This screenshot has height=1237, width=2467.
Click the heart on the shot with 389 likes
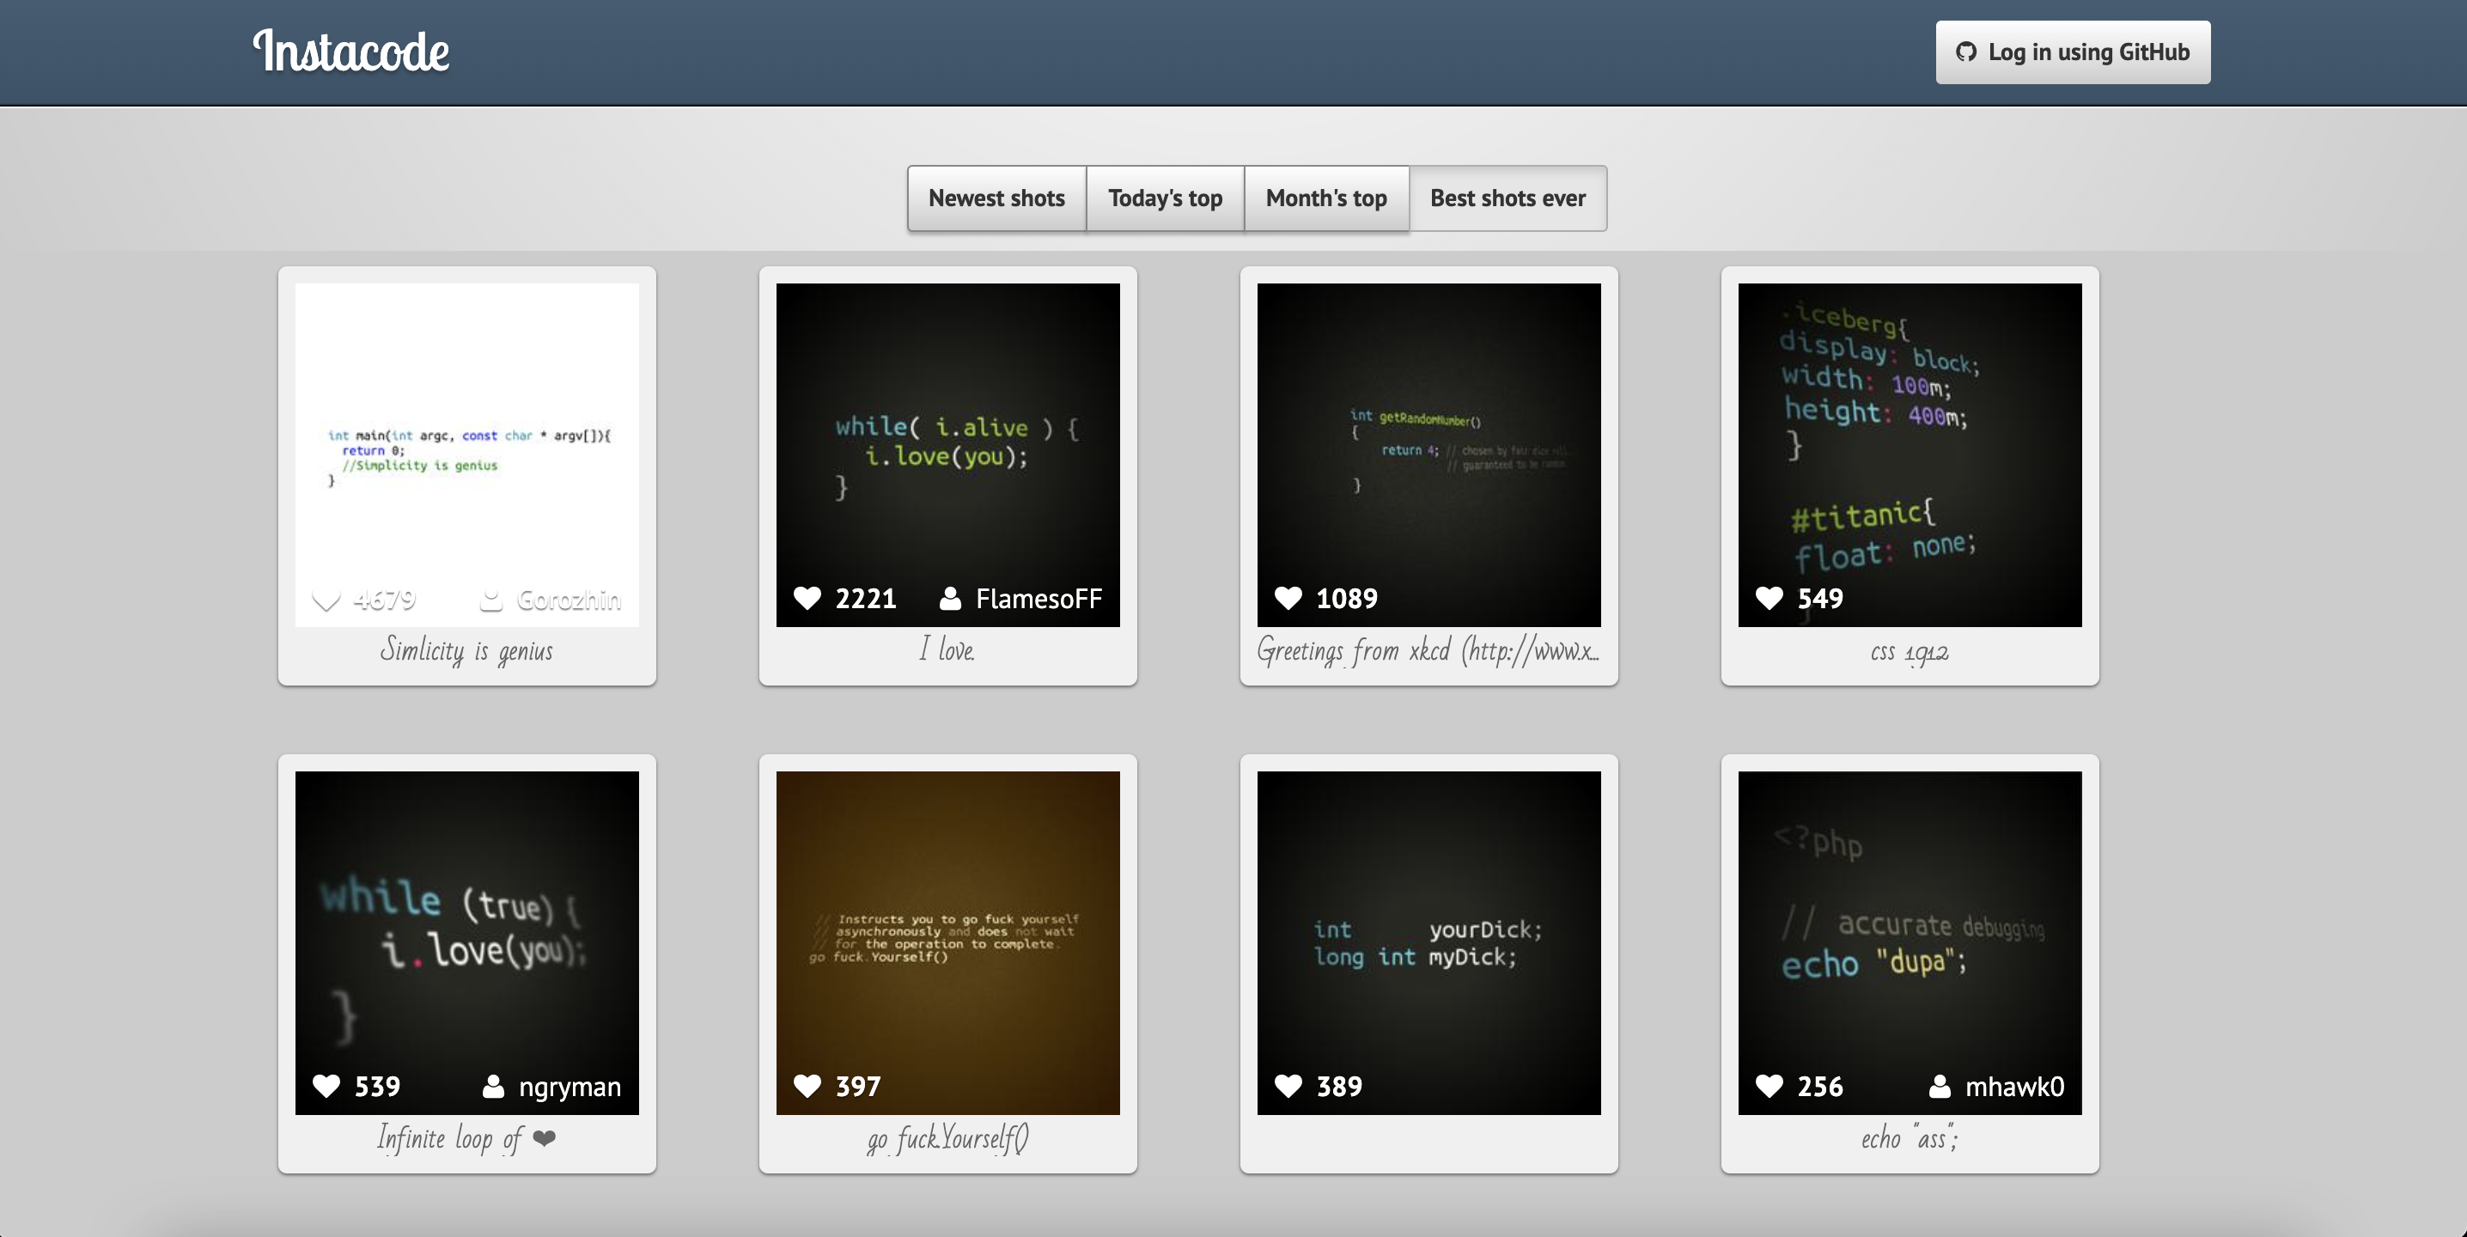click(x=1288, y=1086)
